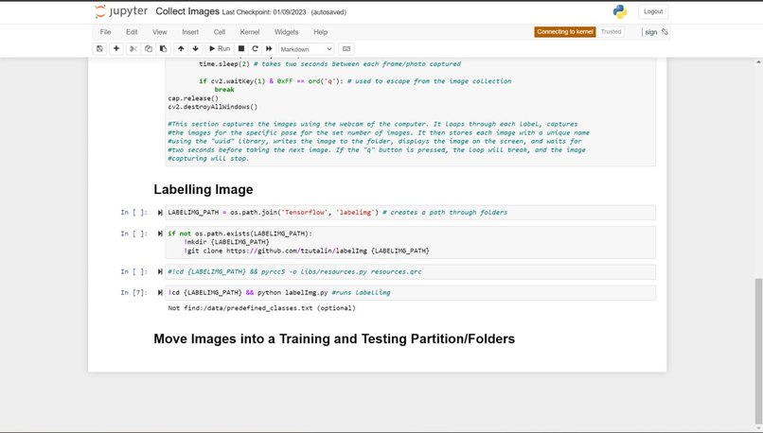Rename the Collect Images notebook title

(x=187, y=11)
